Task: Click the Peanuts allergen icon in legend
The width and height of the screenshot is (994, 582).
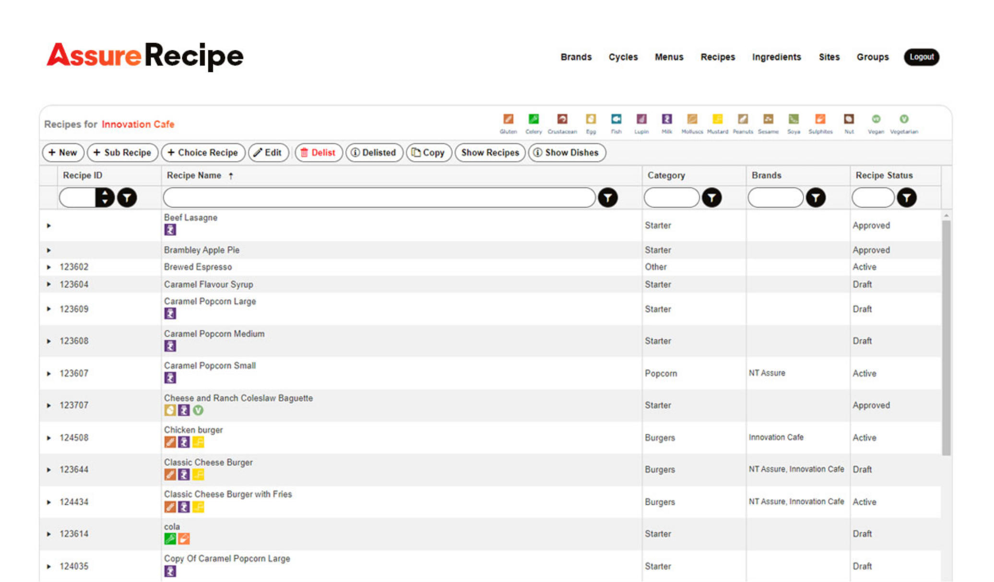Action: pyautogui.click(x=743, y=119)
